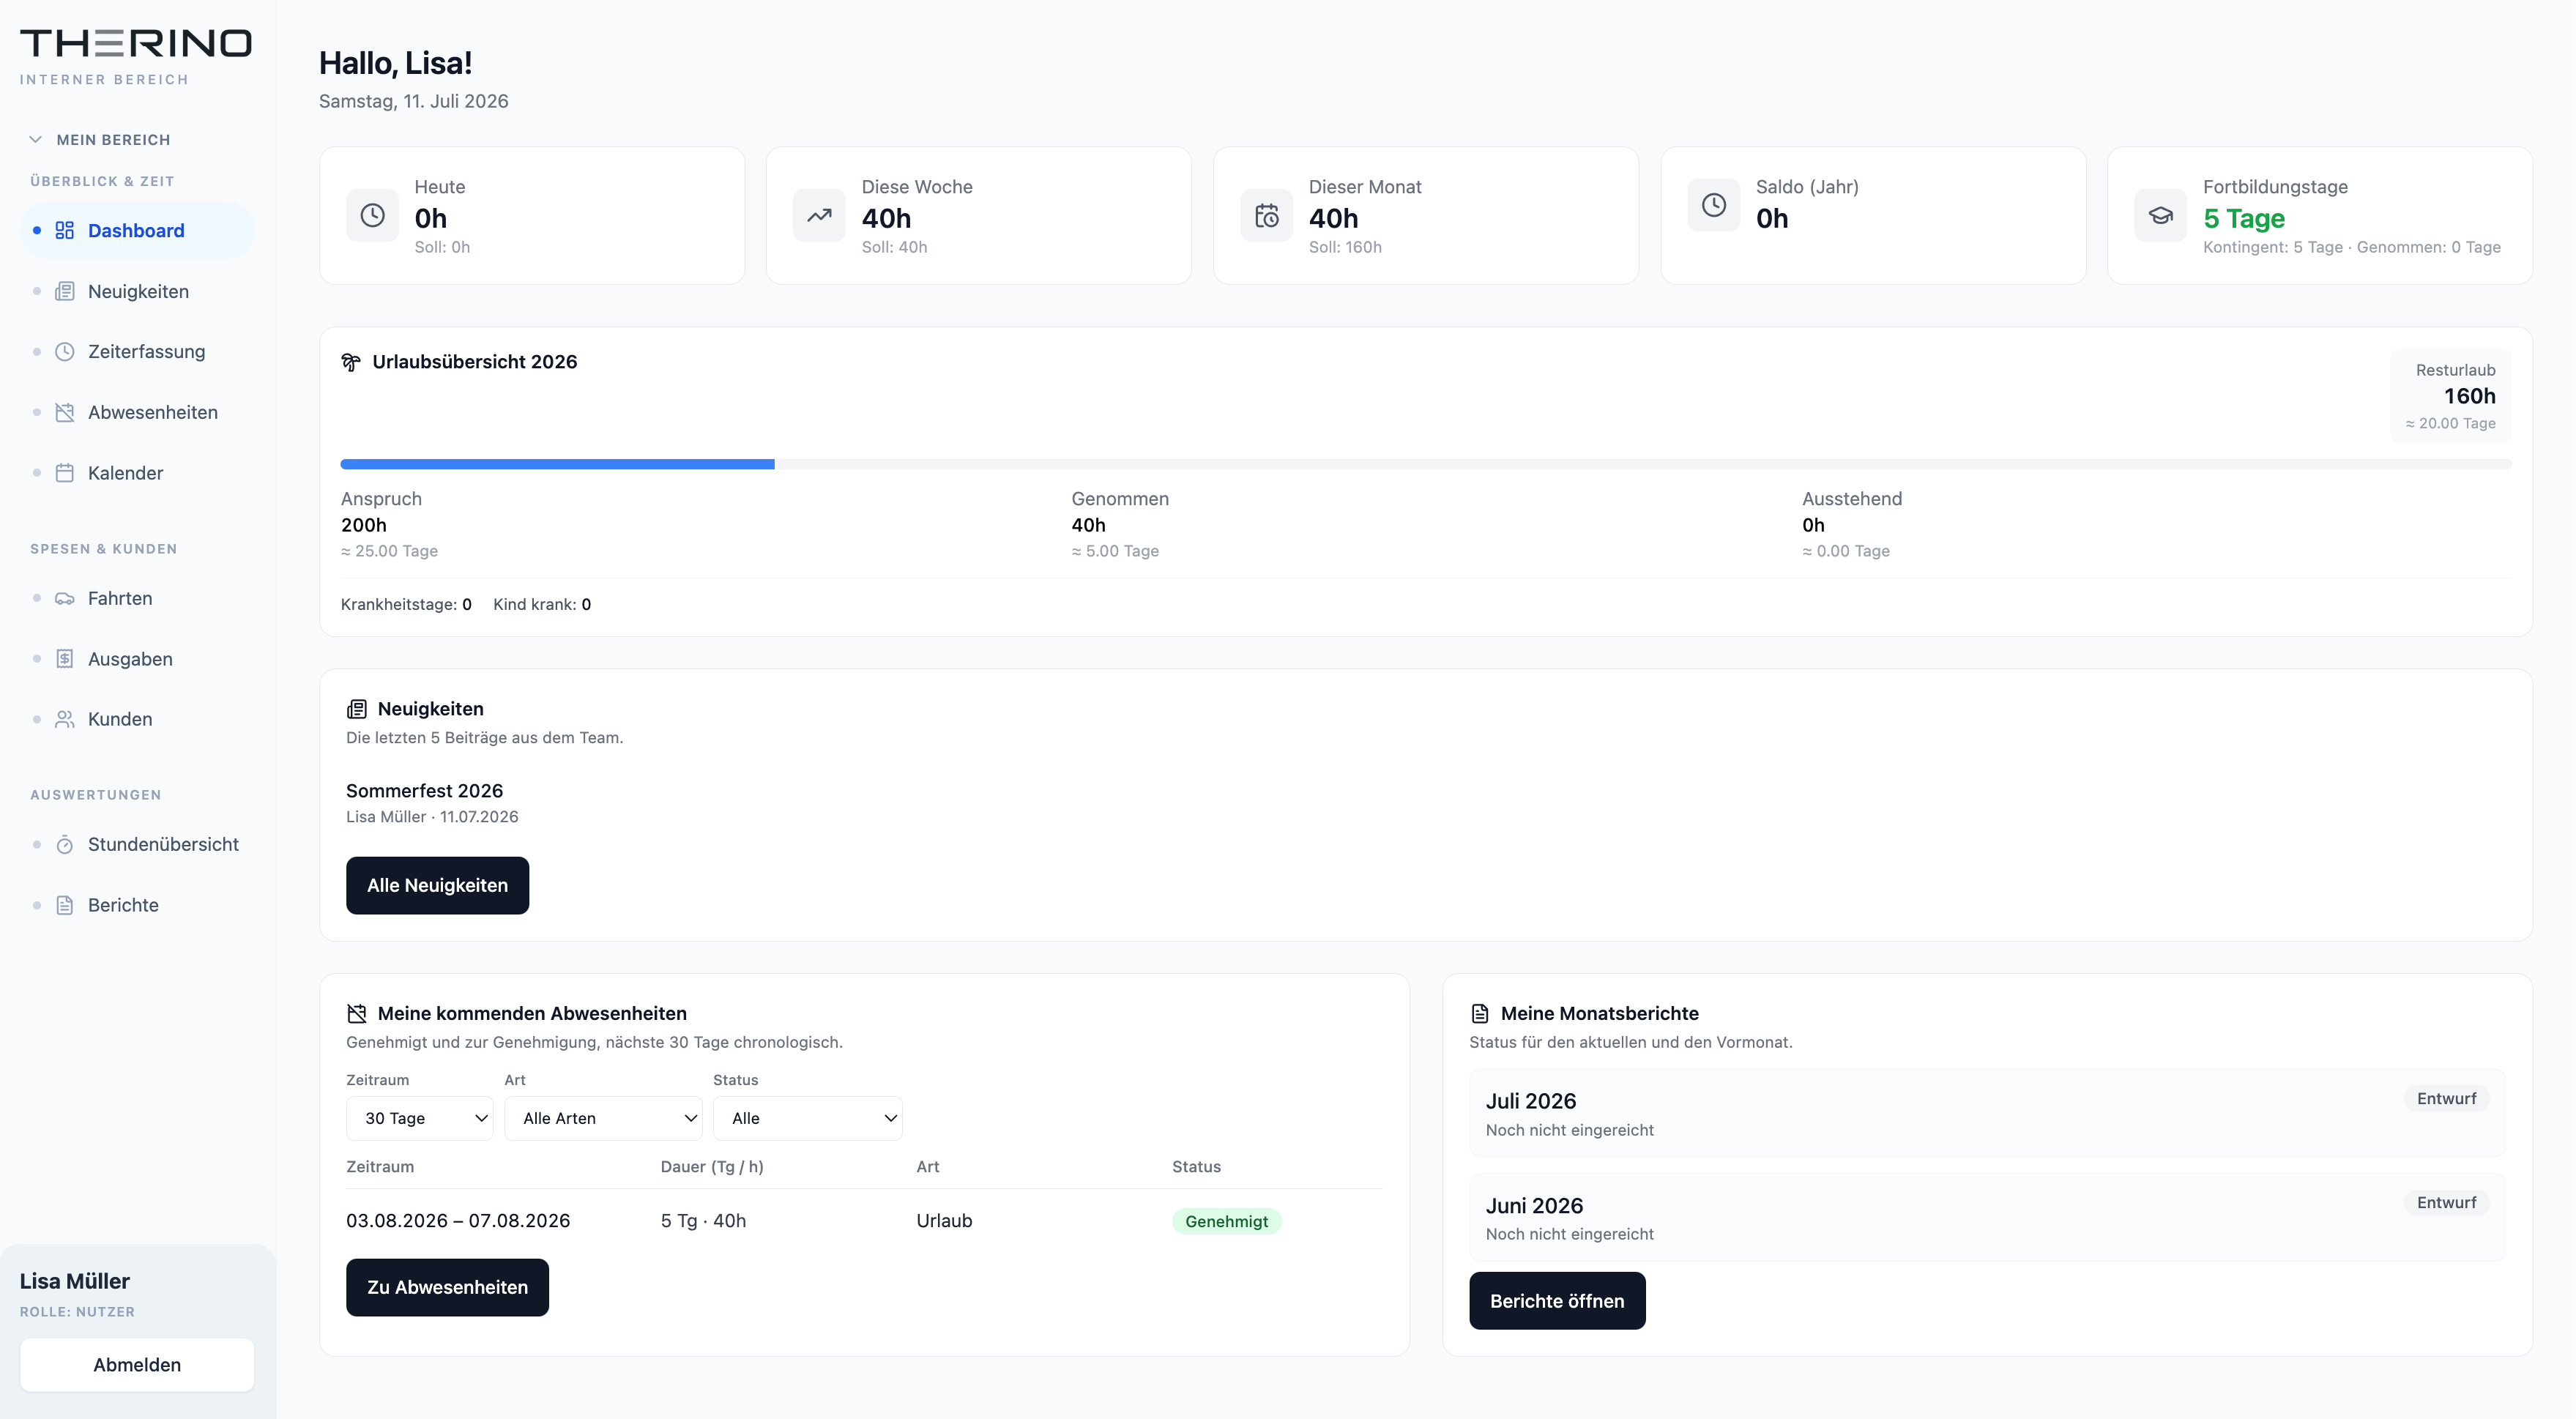Click the THERINO logo
The image size is (2576, 1419).
[136, 43]
